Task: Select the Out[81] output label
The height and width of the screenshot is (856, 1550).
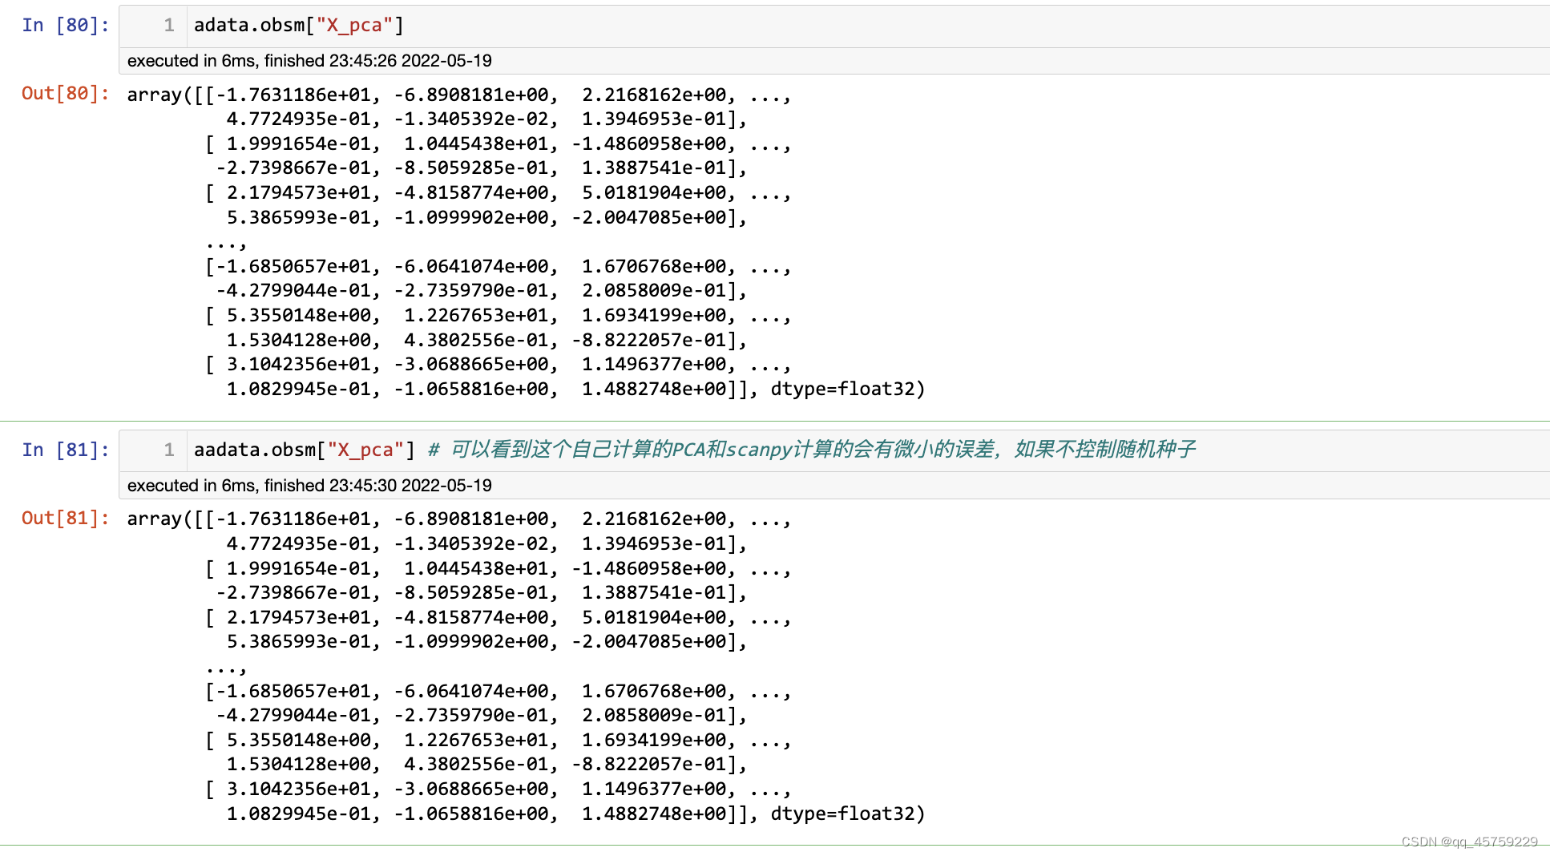Action: click(x=63, y=519)
